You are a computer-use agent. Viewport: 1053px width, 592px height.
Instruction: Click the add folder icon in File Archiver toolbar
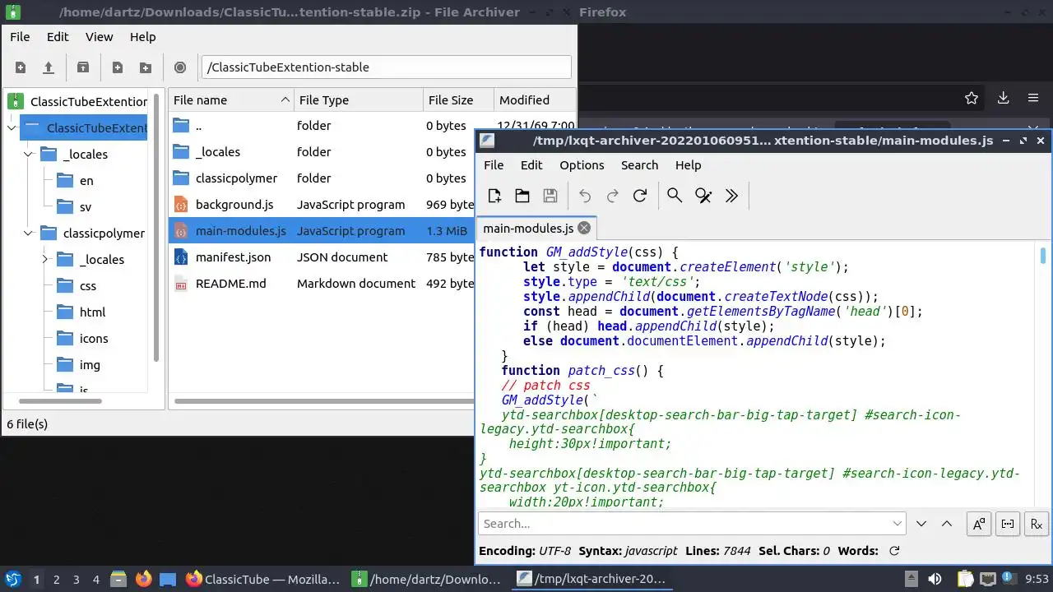(146, 67)
